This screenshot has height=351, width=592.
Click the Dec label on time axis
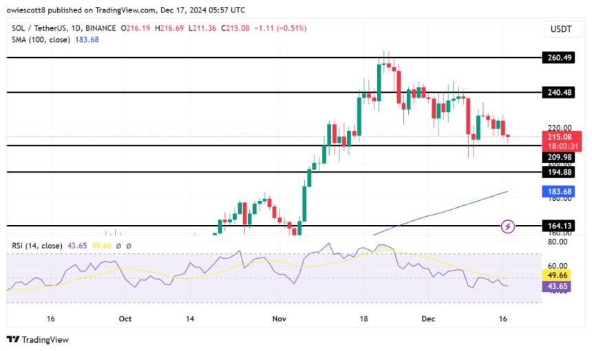click(x=428, y=319)
